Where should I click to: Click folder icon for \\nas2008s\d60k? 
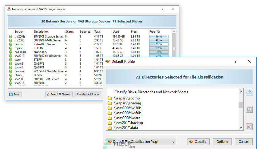point(110,113)
